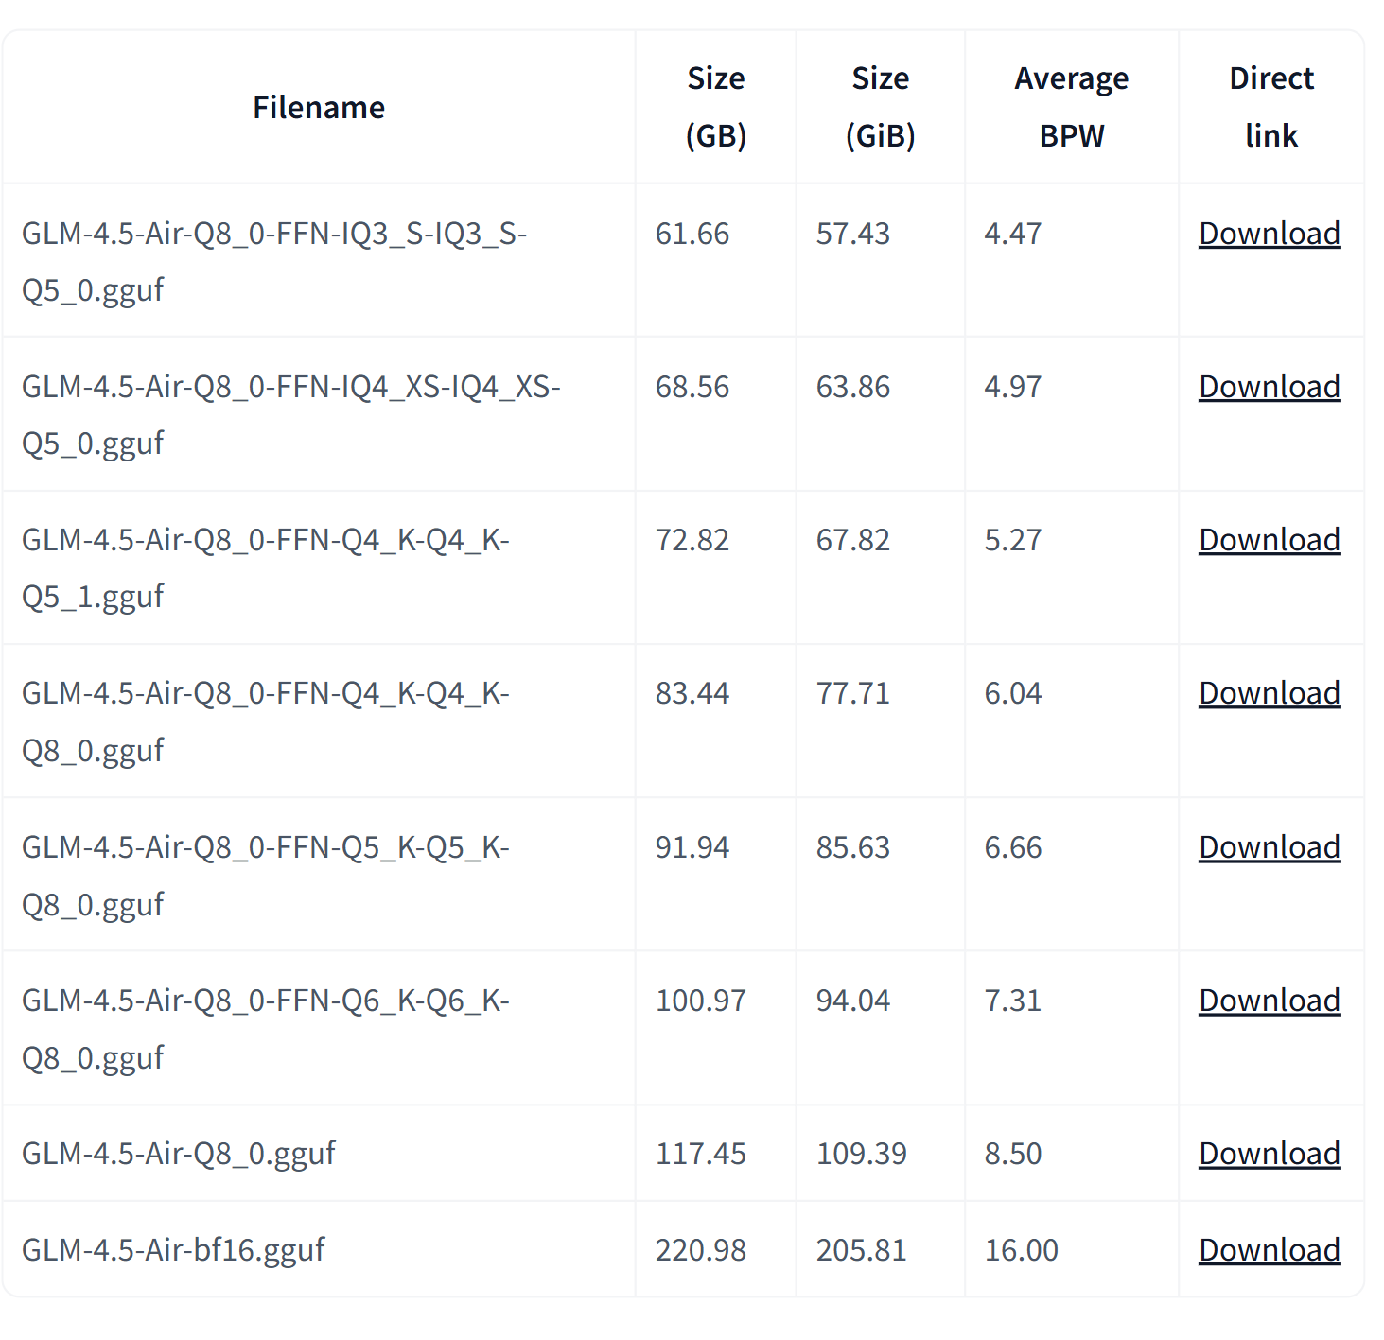
Task: Click the Direct link column header
Action: (1270, 107)
